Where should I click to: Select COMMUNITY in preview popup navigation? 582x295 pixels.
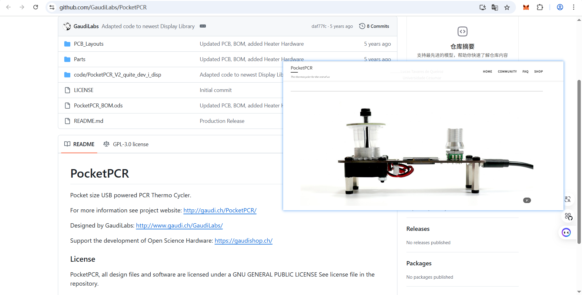[507, 72]
